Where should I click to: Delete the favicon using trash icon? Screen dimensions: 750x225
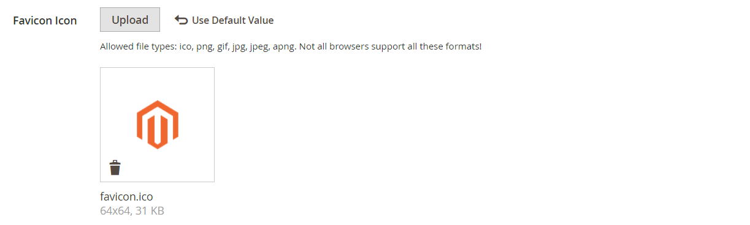[115, 168]
